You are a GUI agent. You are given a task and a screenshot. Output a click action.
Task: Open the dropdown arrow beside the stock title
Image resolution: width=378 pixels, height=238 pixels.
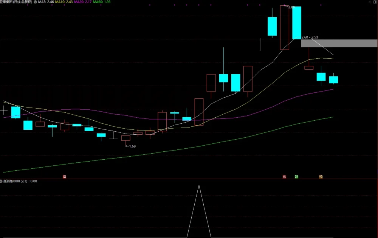(x=36, y=2)
